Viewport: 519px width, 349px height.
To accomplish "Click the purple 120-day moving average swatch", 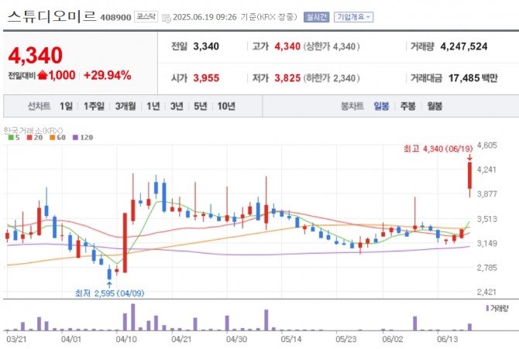I will click(x=75, y=138).
